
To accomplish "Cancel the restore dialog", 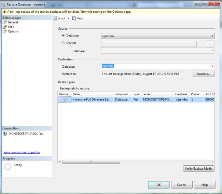I will point(182,185).
